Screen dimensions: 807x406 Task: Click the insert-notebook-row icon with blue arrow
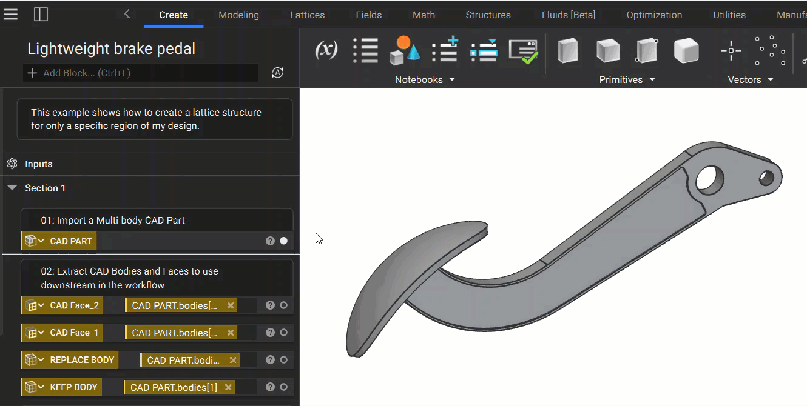(484, 51)
